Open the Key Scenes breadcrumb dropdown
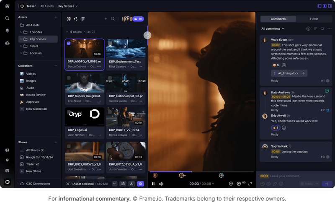 coord(68,6)
